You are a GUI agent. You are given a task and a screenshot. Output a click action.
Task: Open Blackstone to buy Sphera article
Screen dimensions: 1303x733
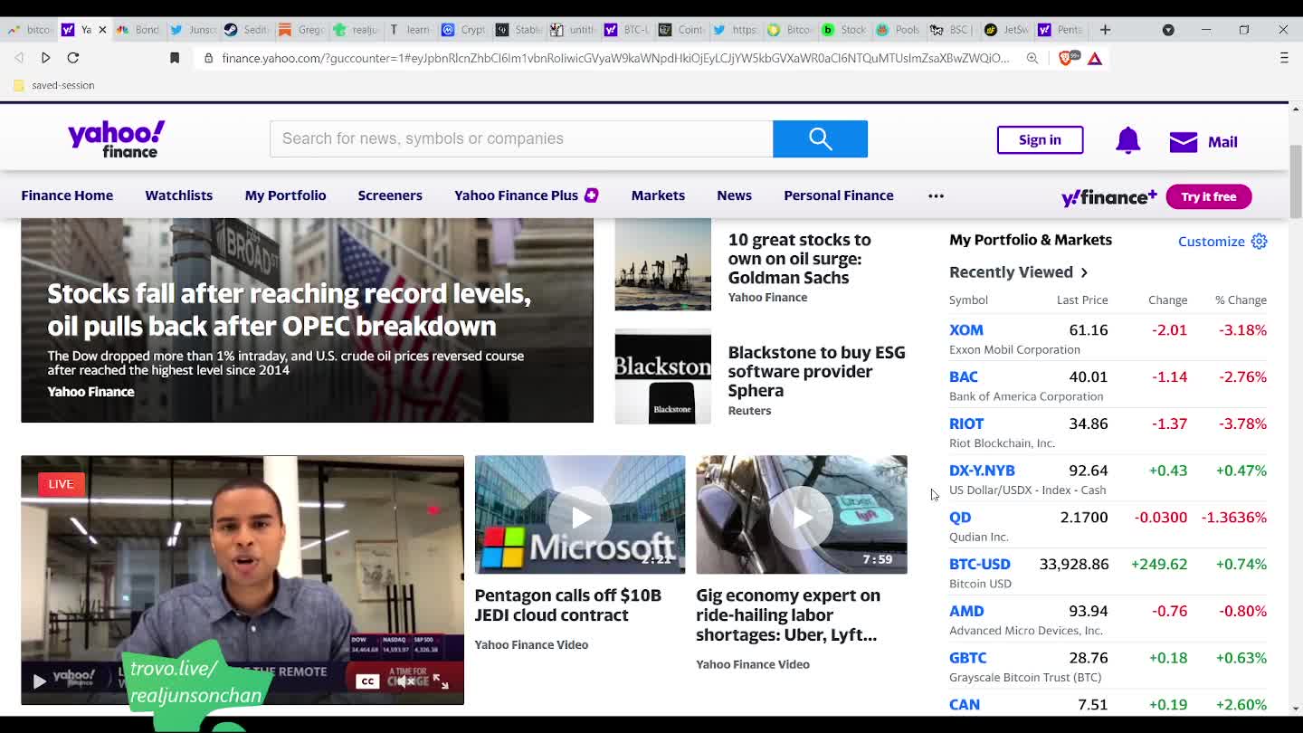tap(816, 371)
